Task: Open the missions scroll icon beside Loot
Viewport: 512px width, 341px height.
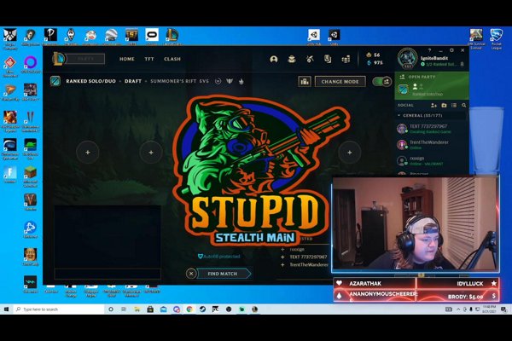Action: [x=328, y=59]
